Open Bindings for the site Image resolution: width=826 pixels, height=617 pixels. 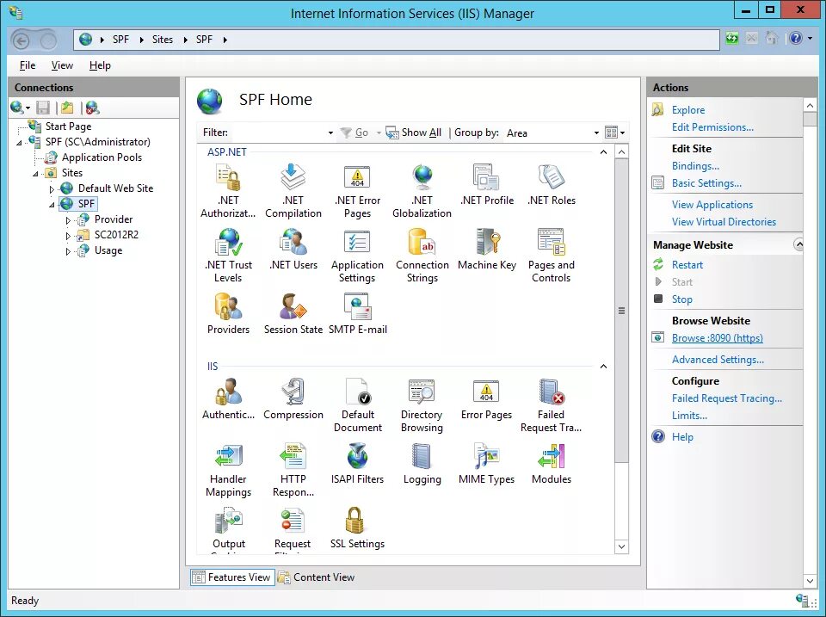[695, 166]
